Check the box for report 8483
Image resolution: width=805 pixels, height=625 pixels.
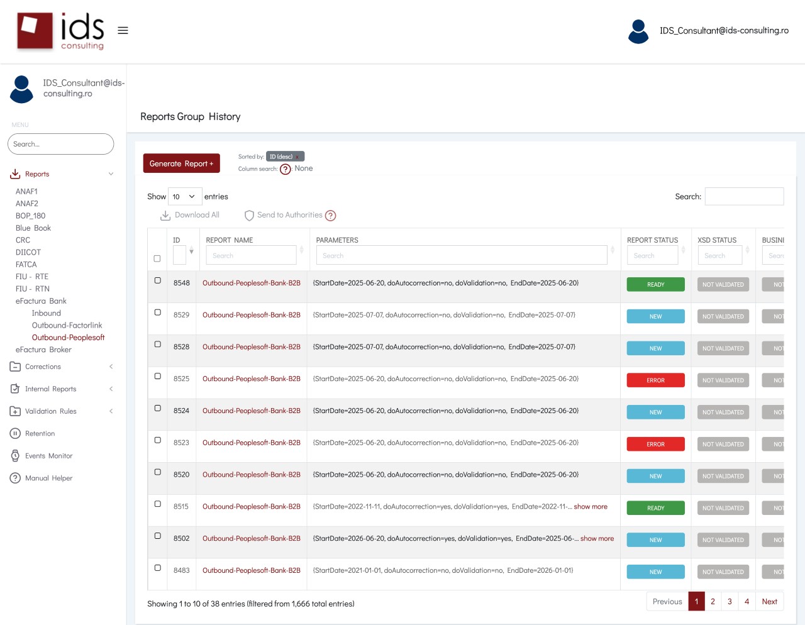pyautogui.click(x=158, y=568)
